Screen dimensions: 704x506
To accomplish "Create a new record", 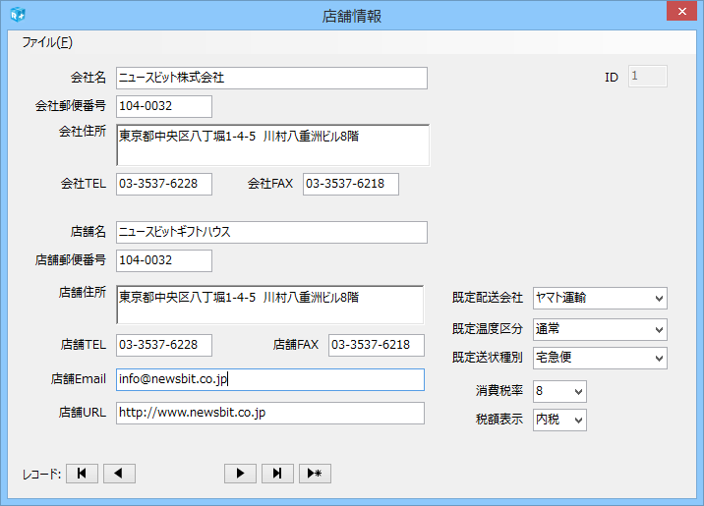I will point(315,474).
